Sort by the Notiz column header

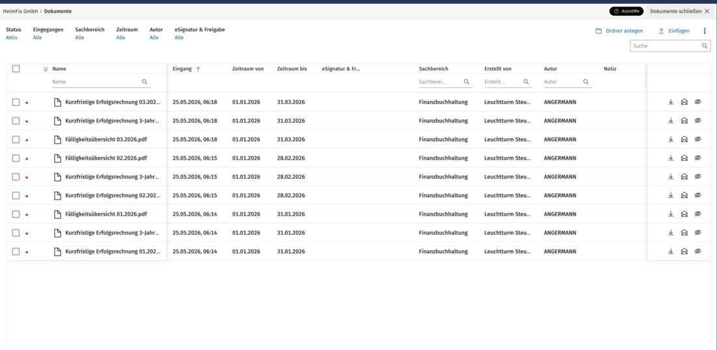click(610, 68)
